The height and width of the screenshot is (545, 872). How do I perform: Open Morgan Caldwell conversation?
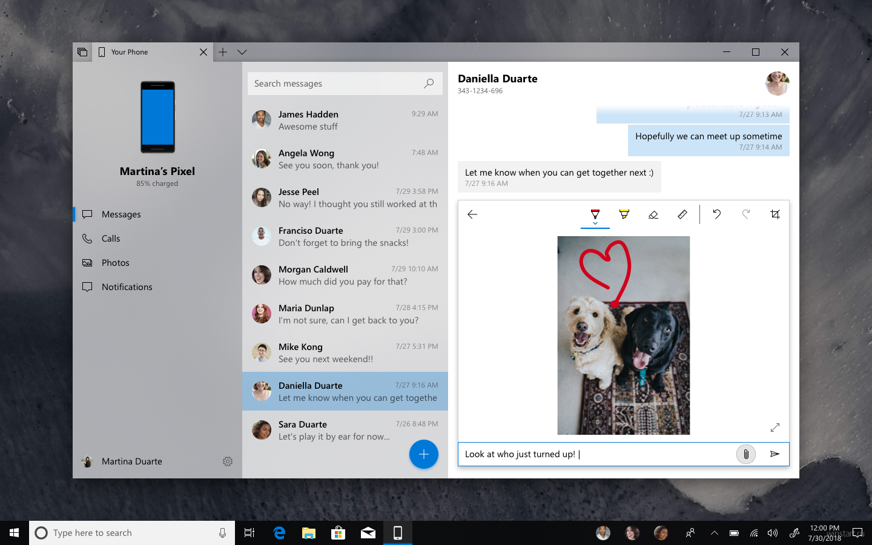[x=345, y=275]
